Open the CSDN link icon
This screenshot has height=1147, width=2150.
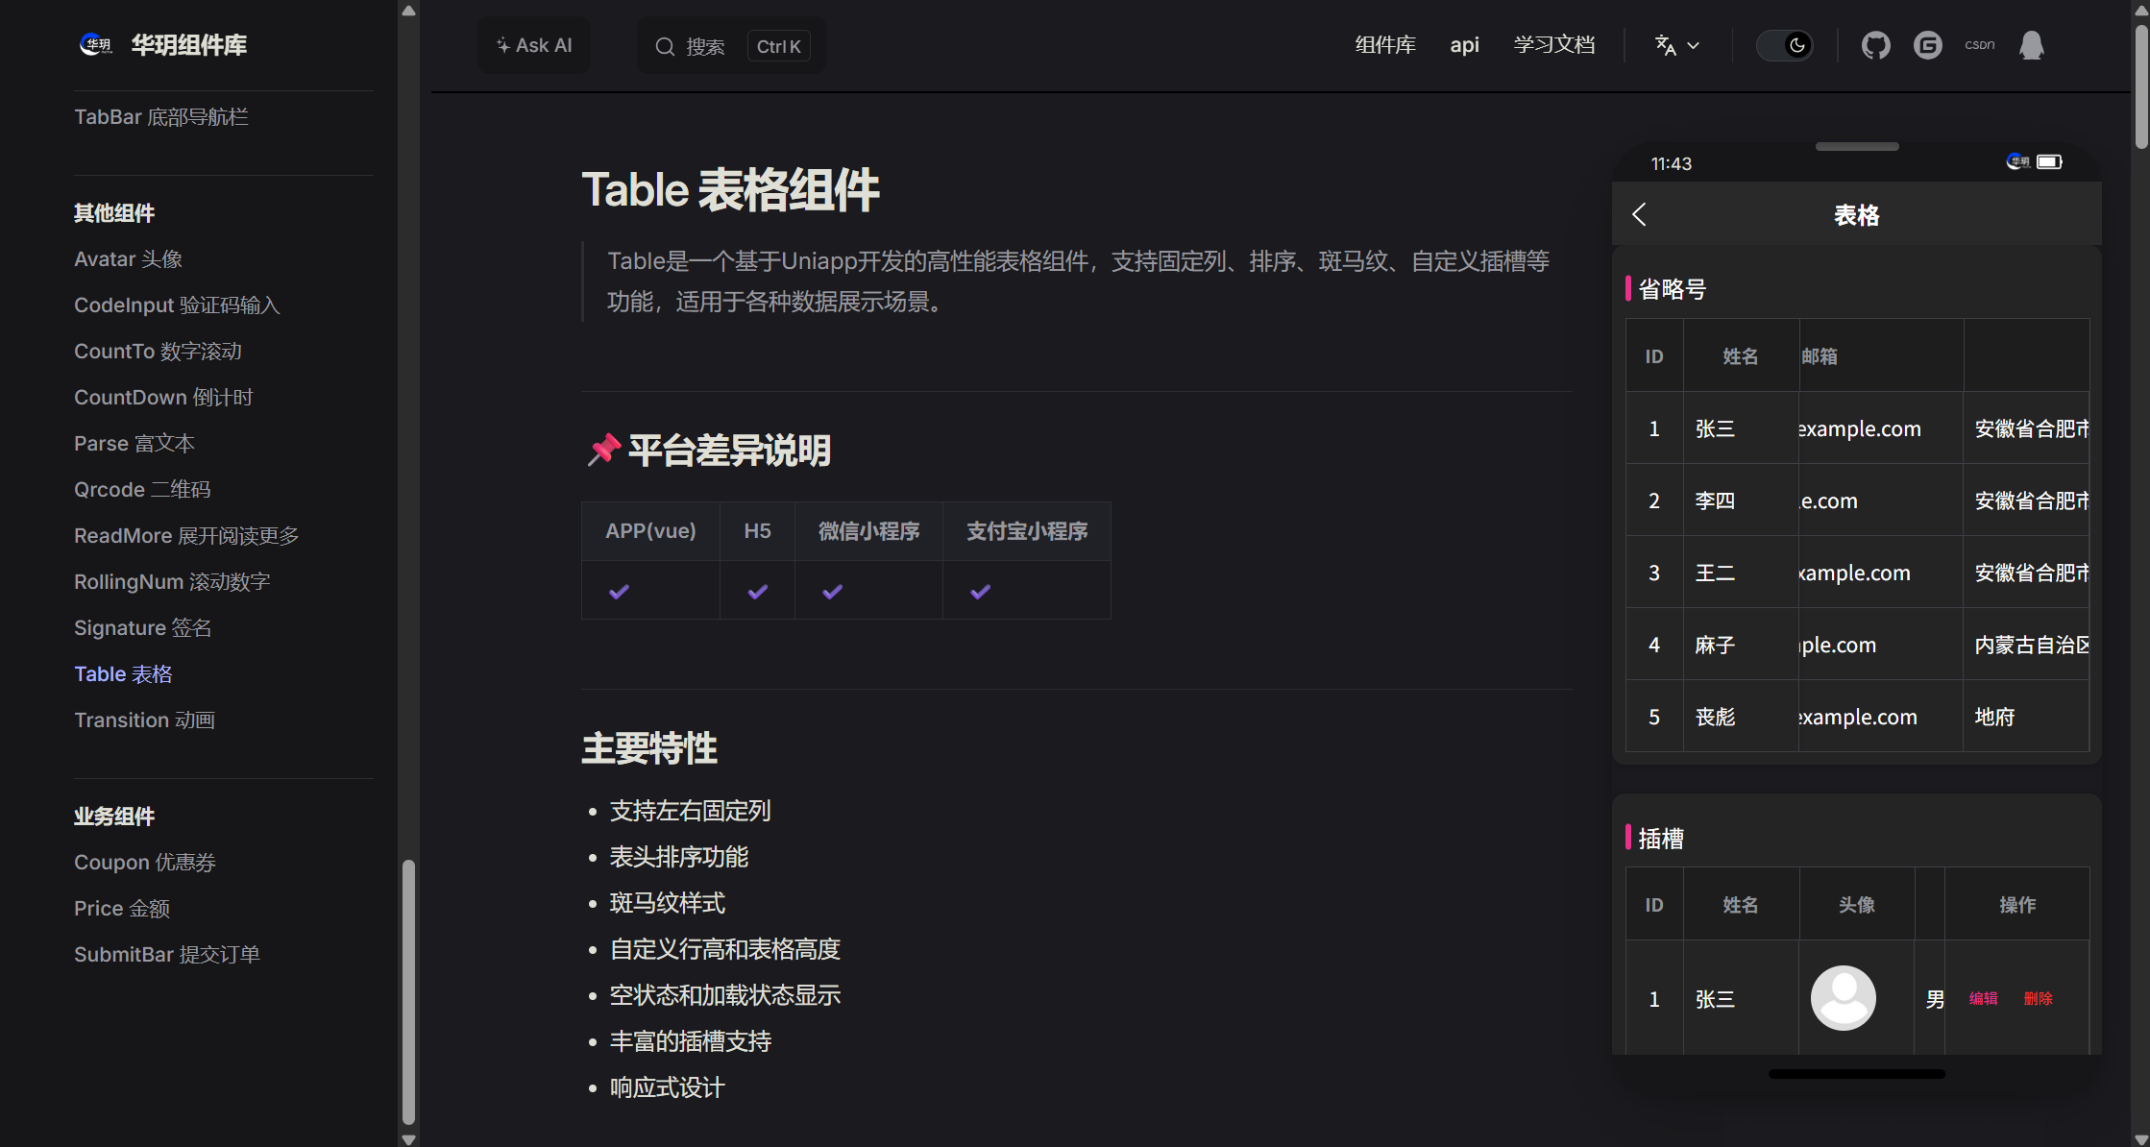click(1979, 45)
